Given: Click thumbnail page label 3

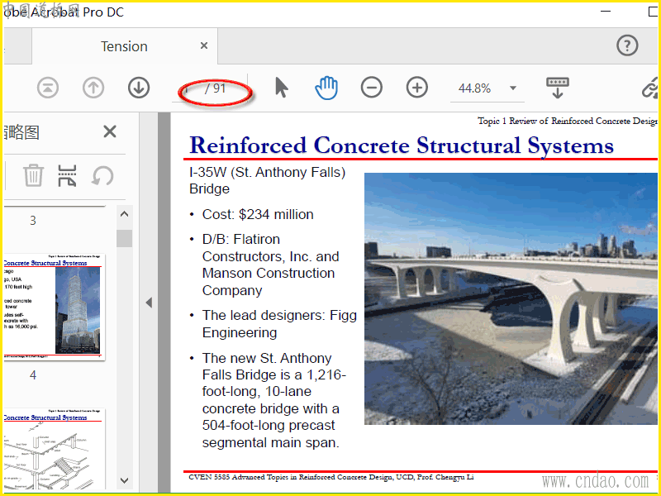Looking at the screenshot, I should click(x=33, y=221).
